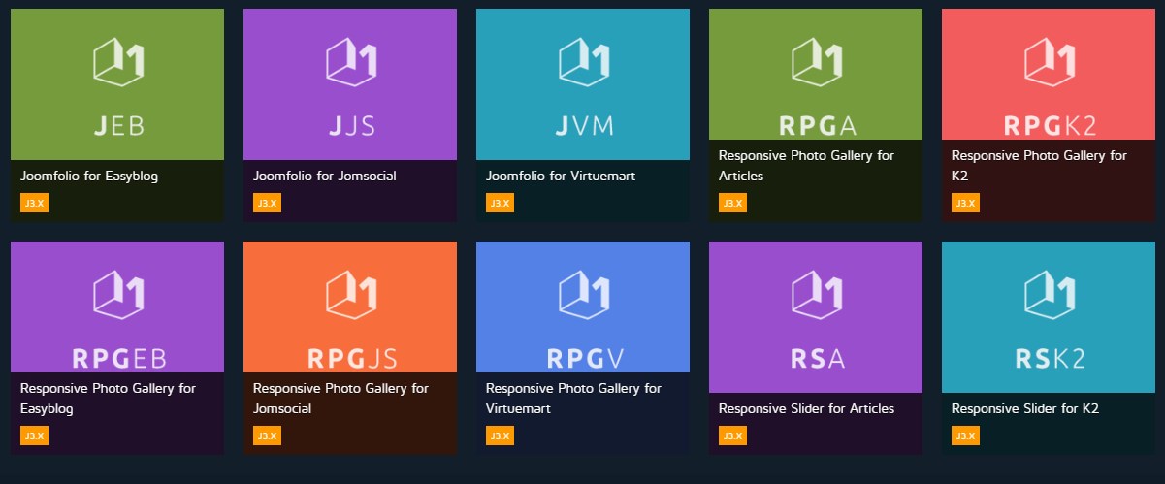Click J3.X badge under Responsive Slider for K2

(x=965, y=436)
